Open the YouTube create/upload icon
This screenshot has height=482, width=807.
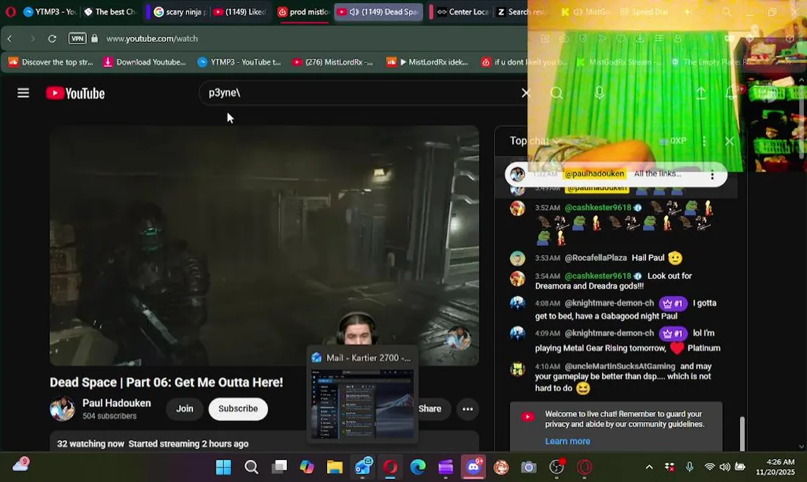click(x=700, y=93)
